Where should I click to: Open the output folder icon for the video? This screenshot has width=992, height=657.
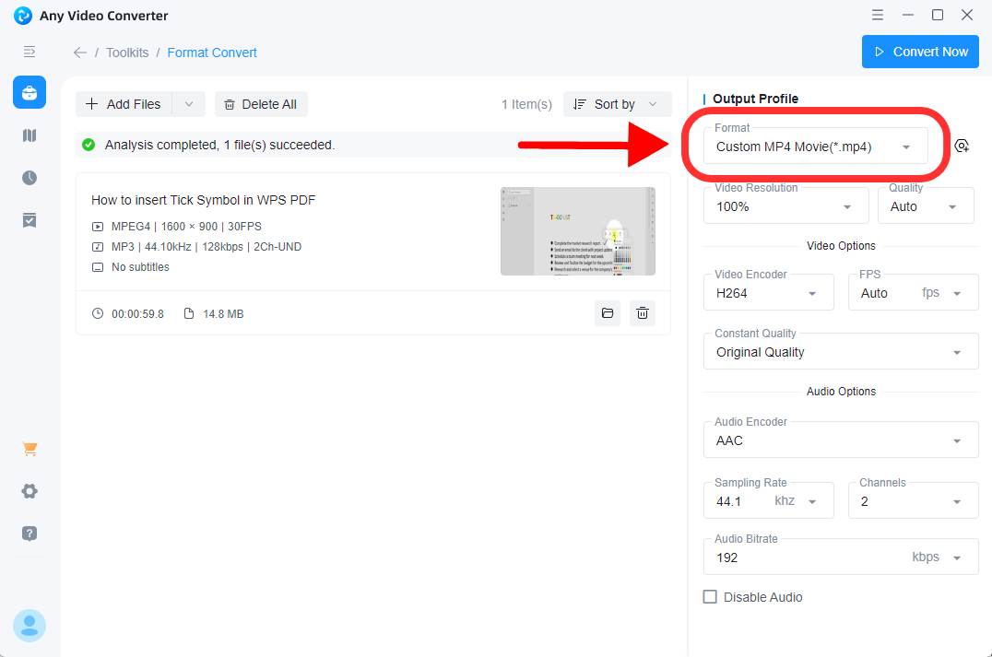tap(608, 313)
